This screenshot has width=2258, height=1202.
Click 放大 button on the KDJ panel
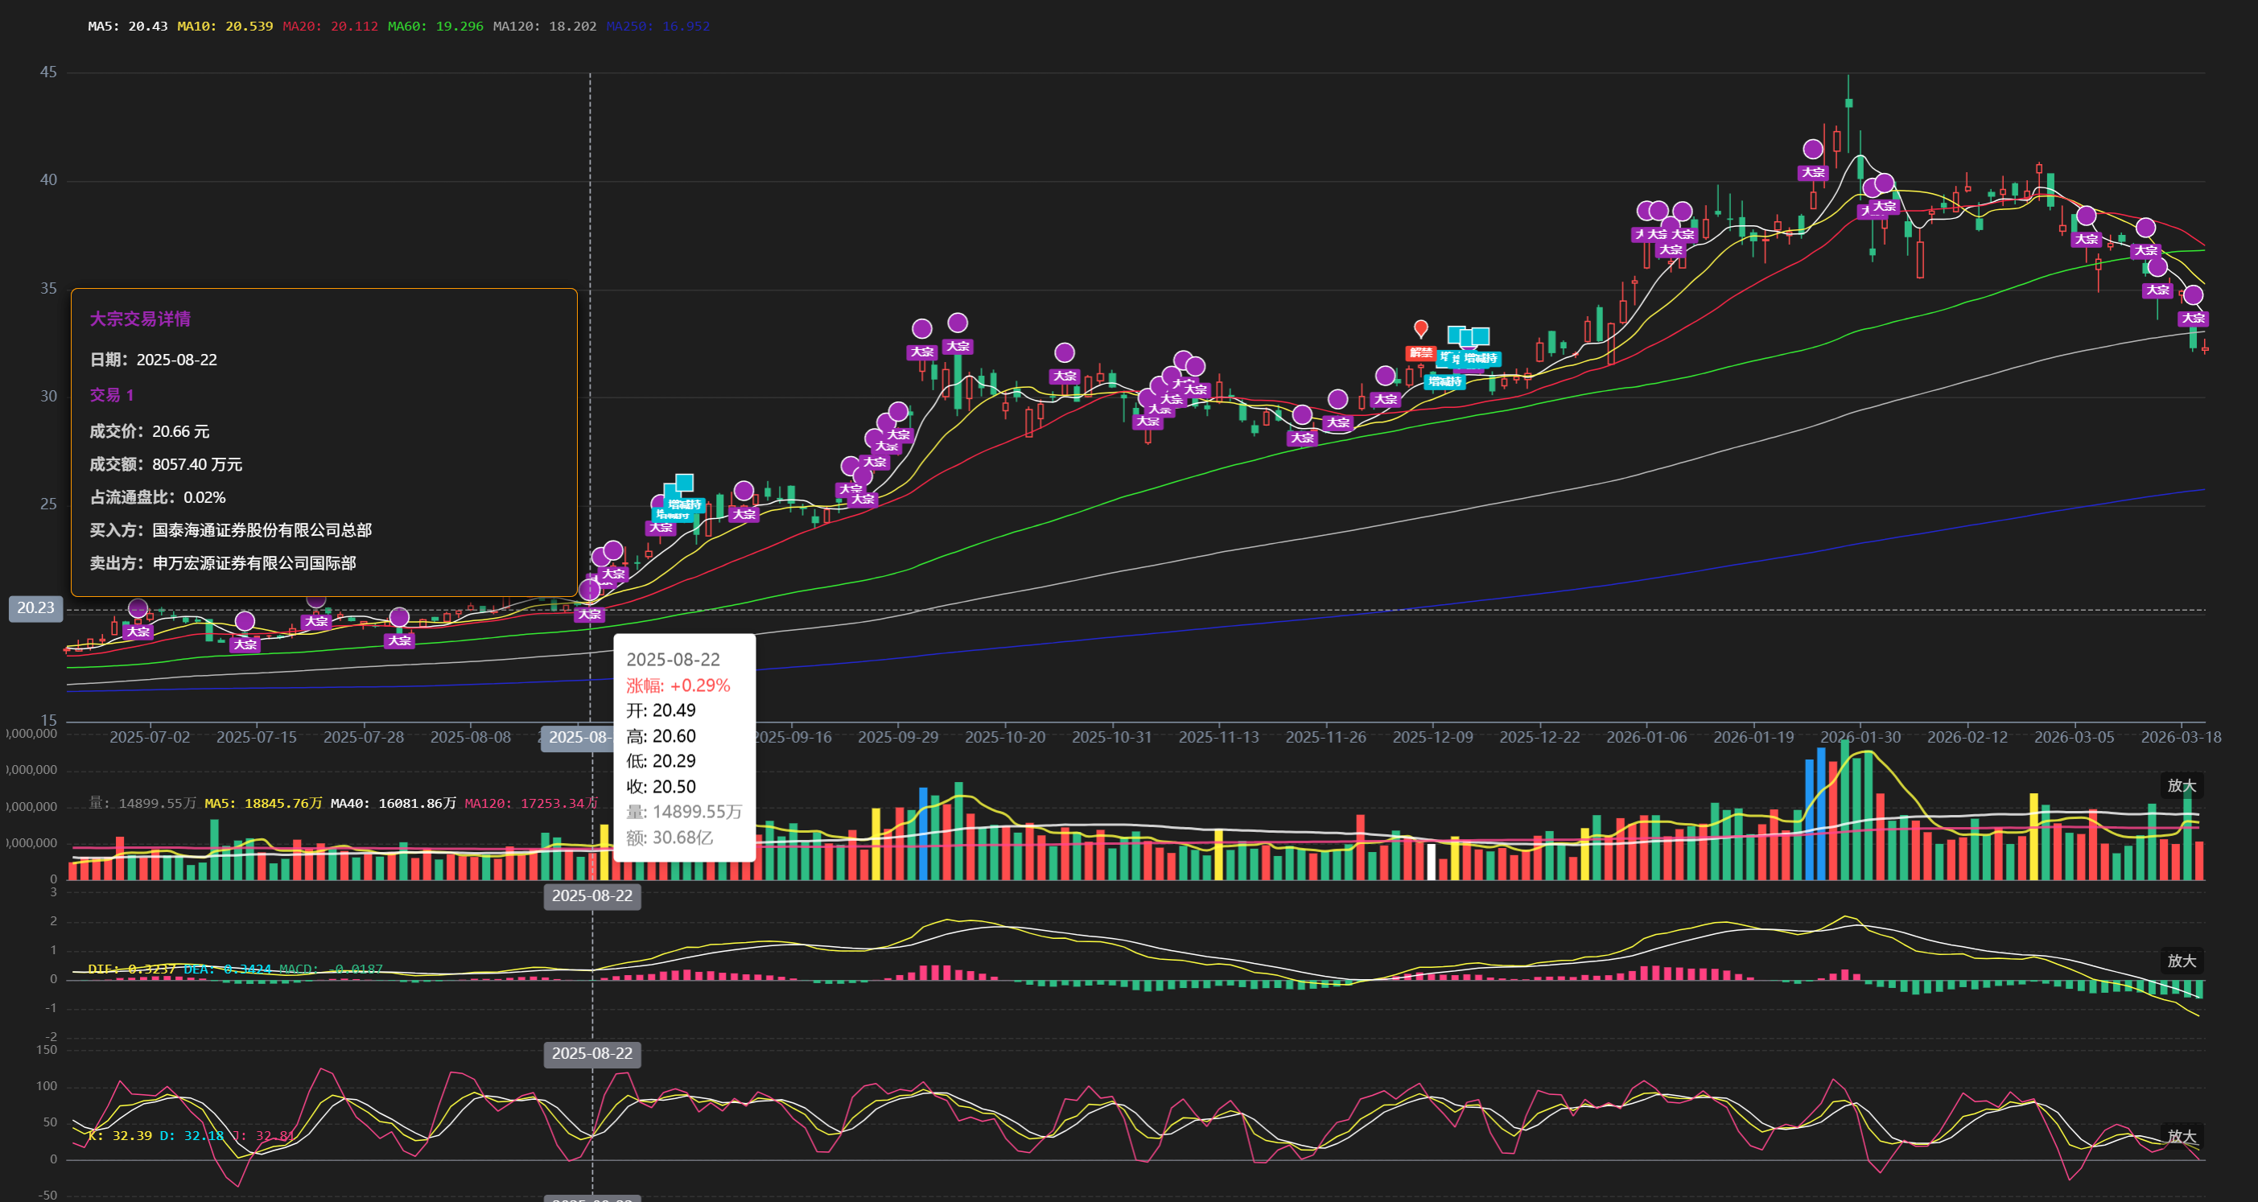click(x=2181, y=1135)
